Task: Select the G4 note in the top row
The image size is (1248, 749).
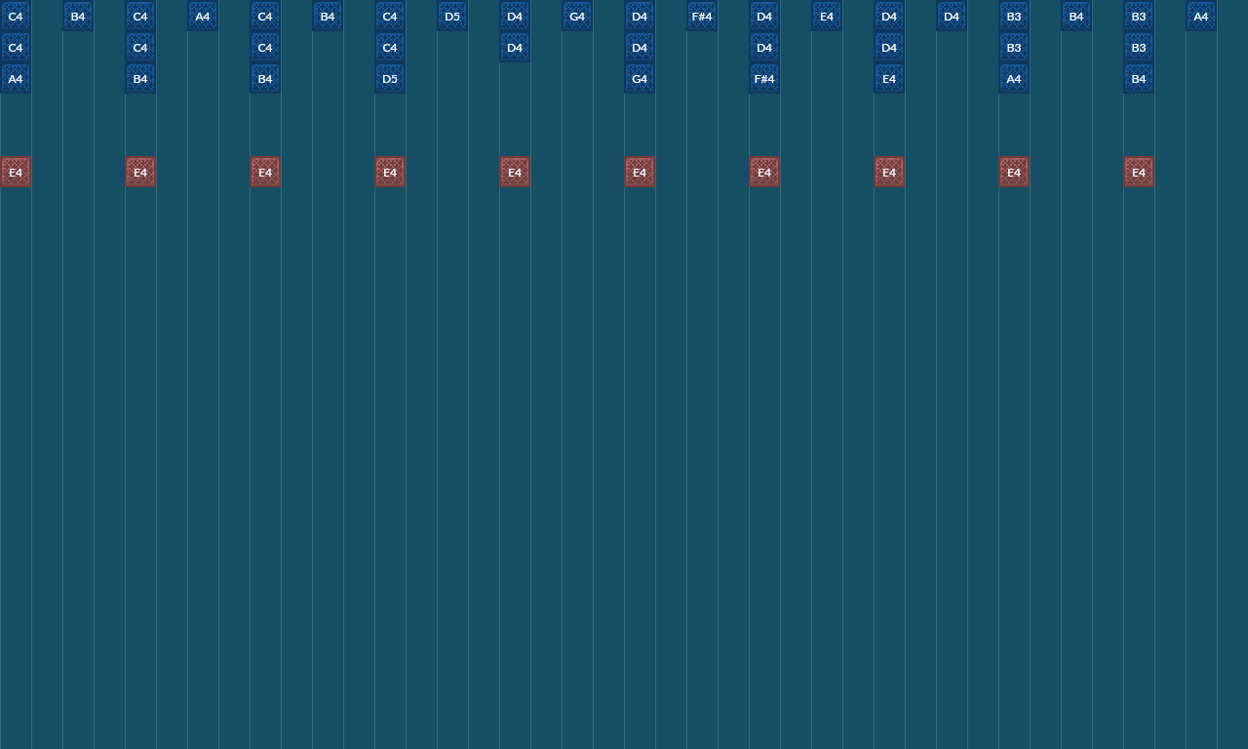Action: click(577, 16)
